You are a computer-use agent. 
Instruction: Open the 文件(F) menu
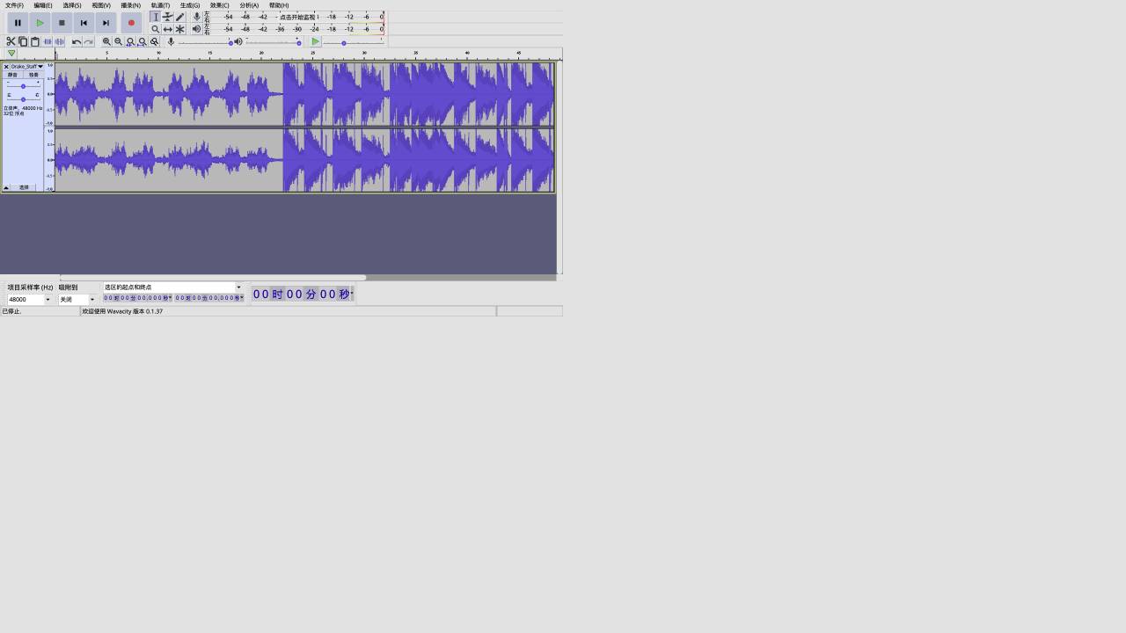[14, 5]
